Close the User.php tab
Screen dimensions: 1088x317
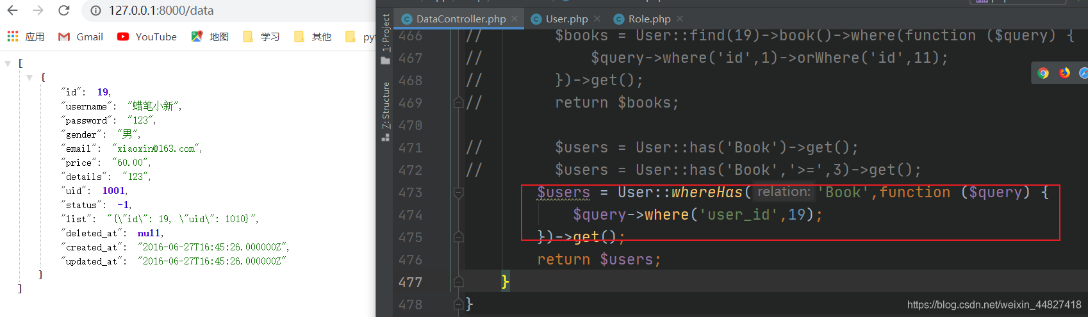click(x=597, y=19)
